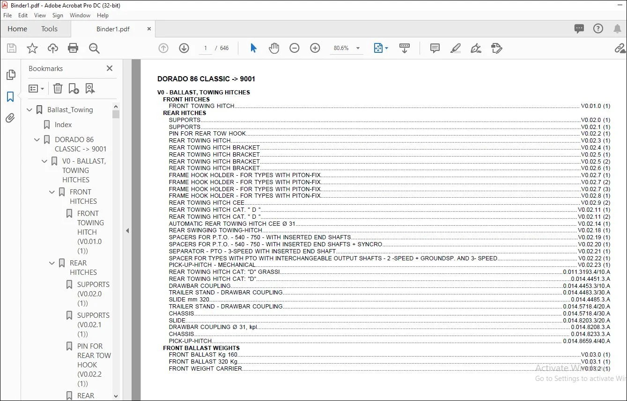Jump to SUPPORTS (V0.02.1 (1)) bookmark
The width and height of the screenshot is (627, 401).
click(93, 325)
